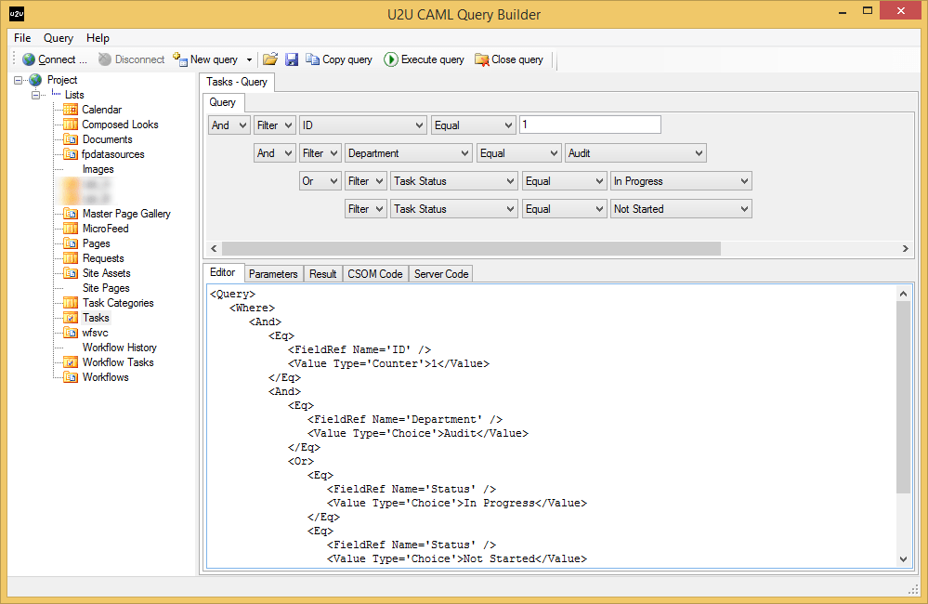The width and height of the screenshot is (928, 604).
Task: Open the Audit value dropdown
Action: pyautogui.click(x=635, y=153)
